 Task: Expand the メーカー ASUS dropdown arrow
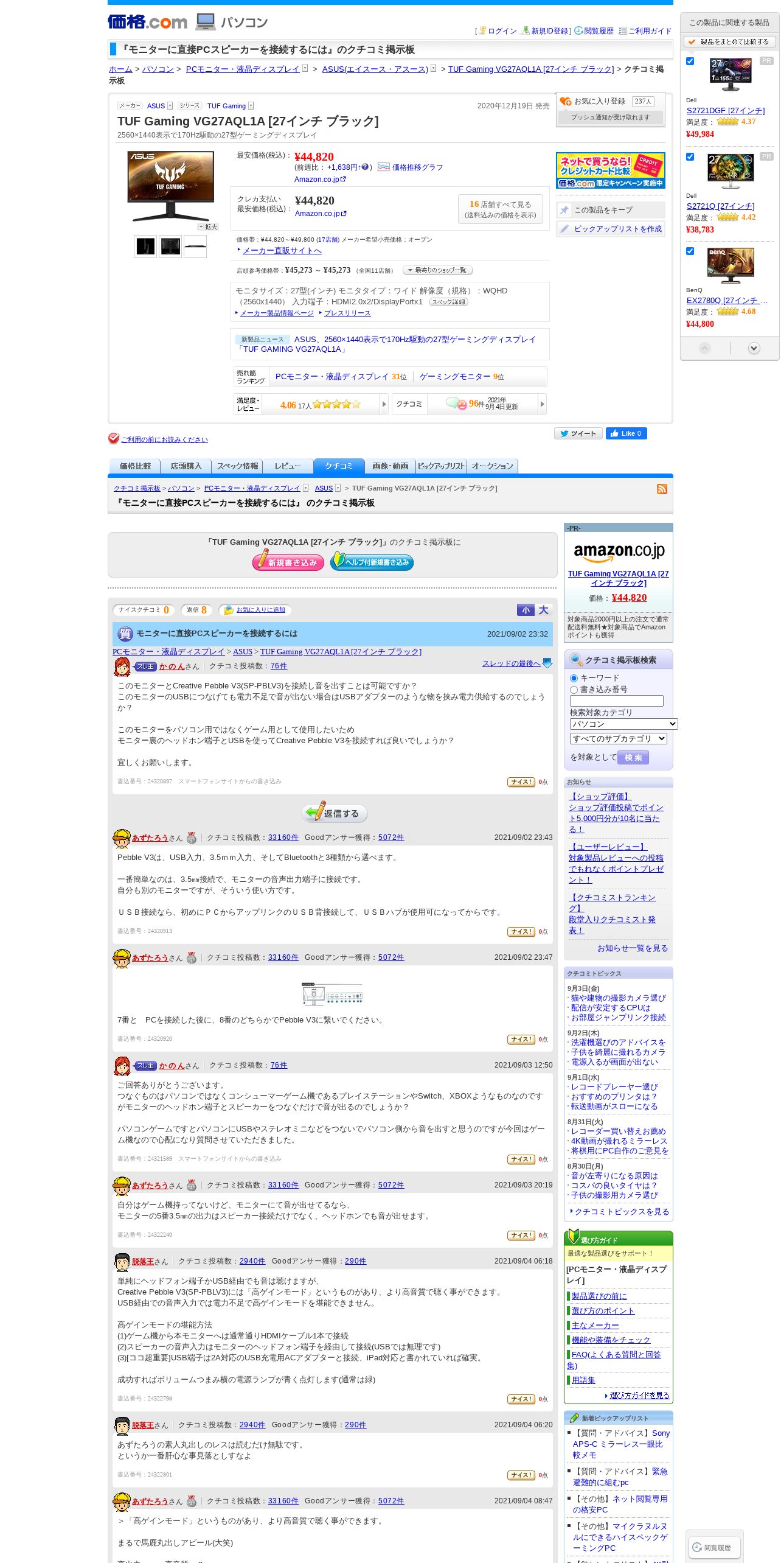[x=170, y=106]
